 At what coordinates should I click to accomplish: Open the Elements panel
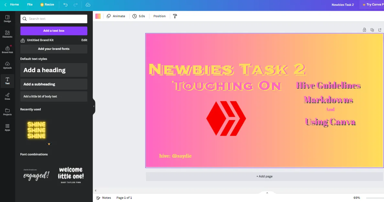click(7, 34)
